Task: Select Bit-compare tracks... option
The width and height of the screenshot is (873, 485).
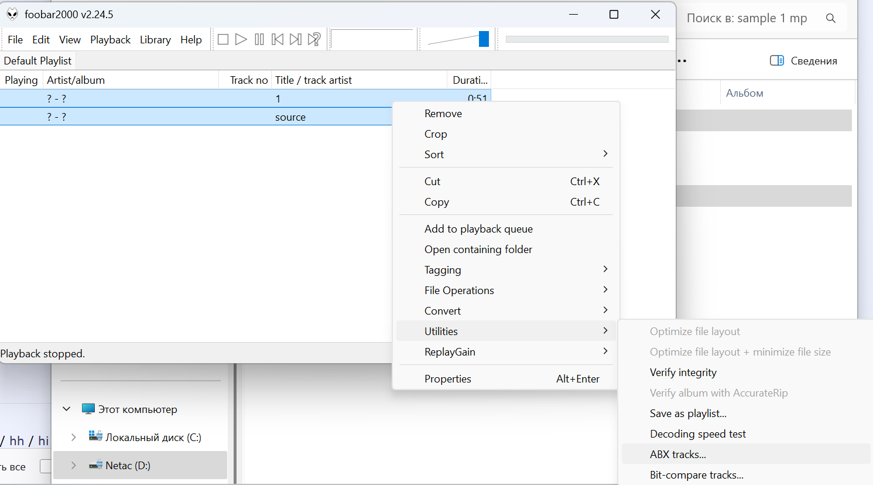Action: (x=746, y=475)
